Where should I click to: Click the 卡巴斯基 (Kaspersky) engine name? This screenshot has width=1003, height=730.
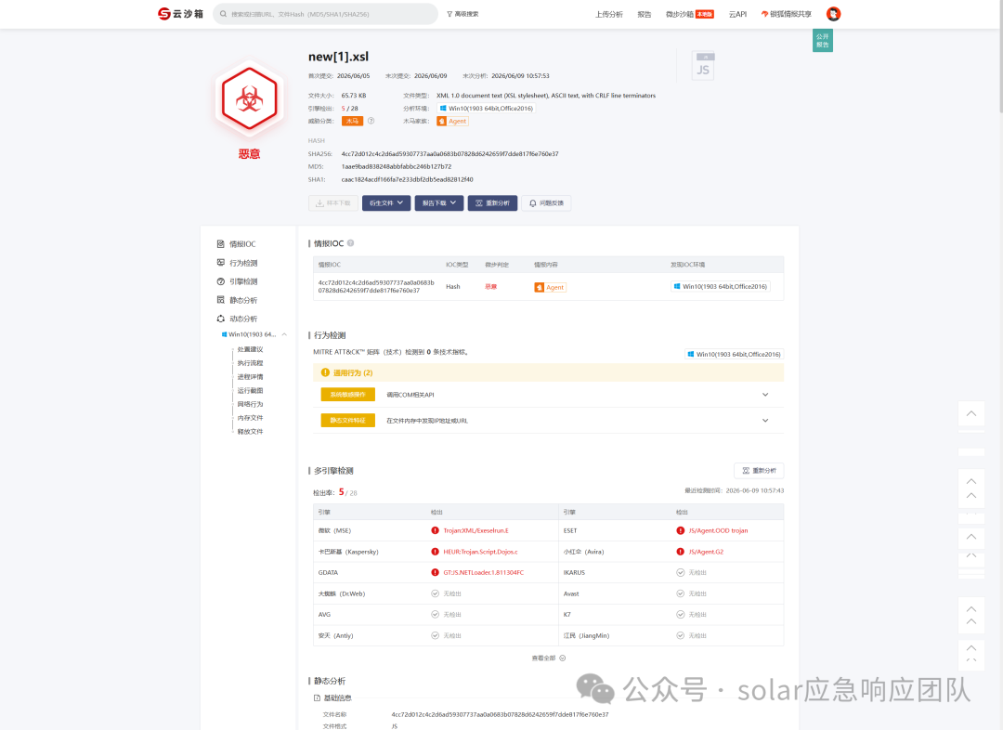pyautogui.click(x=348, y=552)
